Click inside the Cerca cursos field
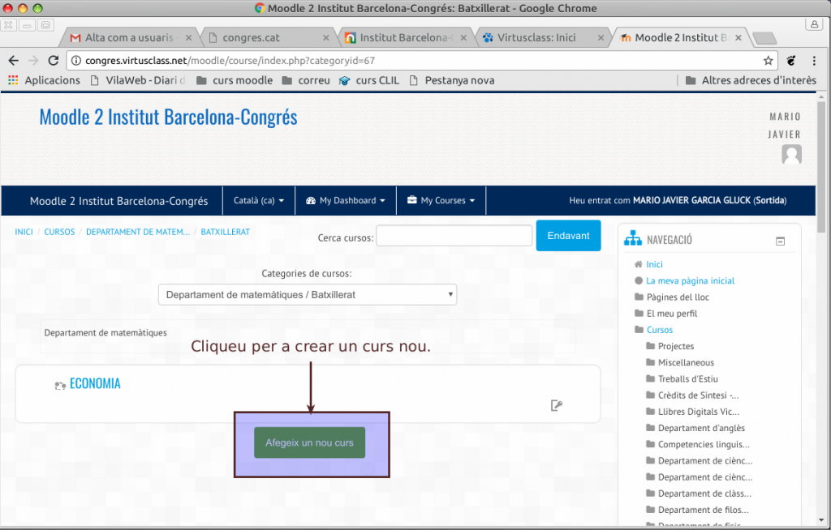Screen dimensions: 831x530 [x=454, y=236]
